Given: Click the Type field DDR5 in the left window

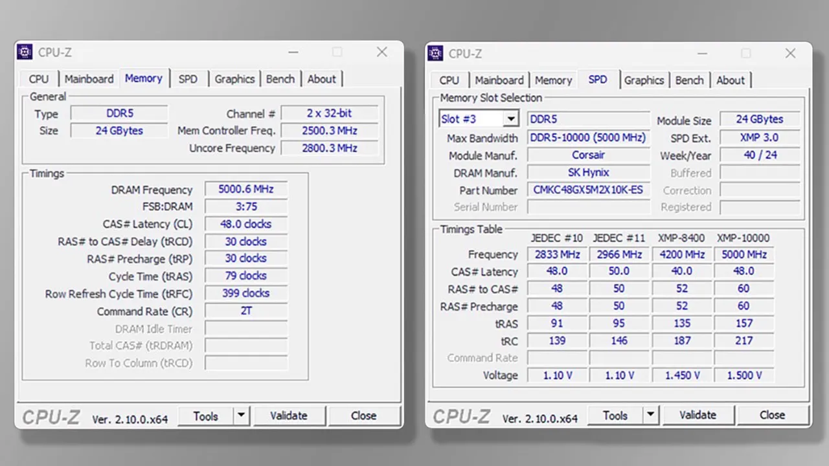Looking at the screenshot, I should point(119,113).
